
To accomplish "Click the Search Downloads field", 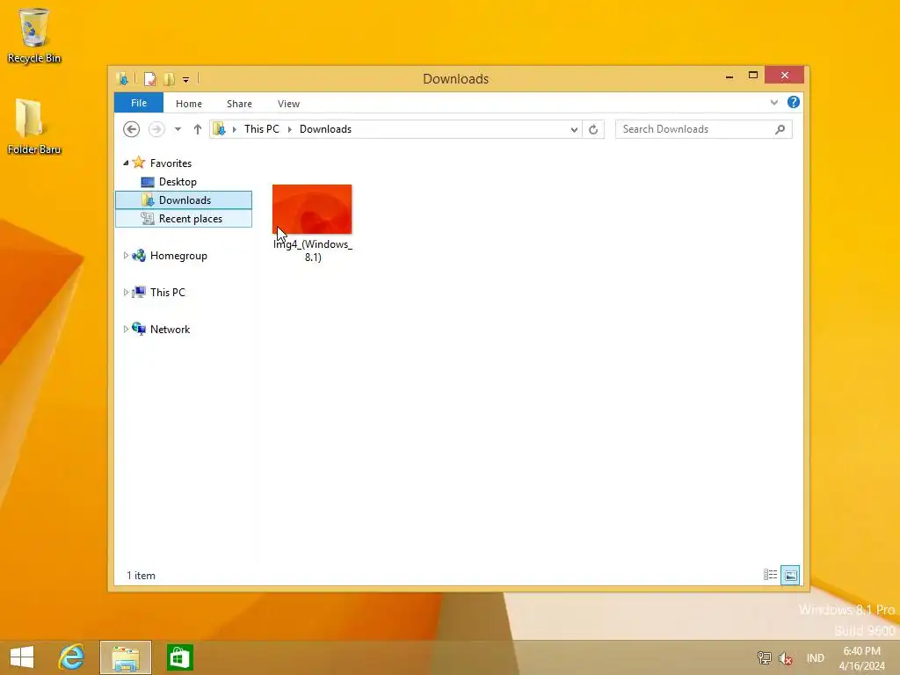I will (x=704, y=129).
